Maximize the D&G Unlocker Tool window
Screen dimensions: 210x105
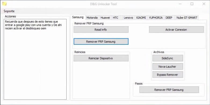point(192,4)
